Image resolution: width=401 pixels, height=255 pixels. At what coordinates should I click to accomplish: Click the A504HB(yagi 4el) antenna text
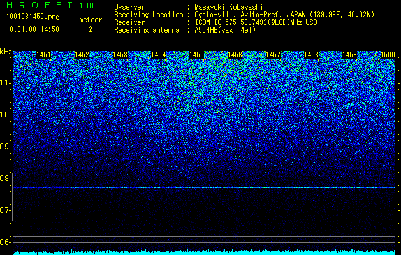[225, 30]
